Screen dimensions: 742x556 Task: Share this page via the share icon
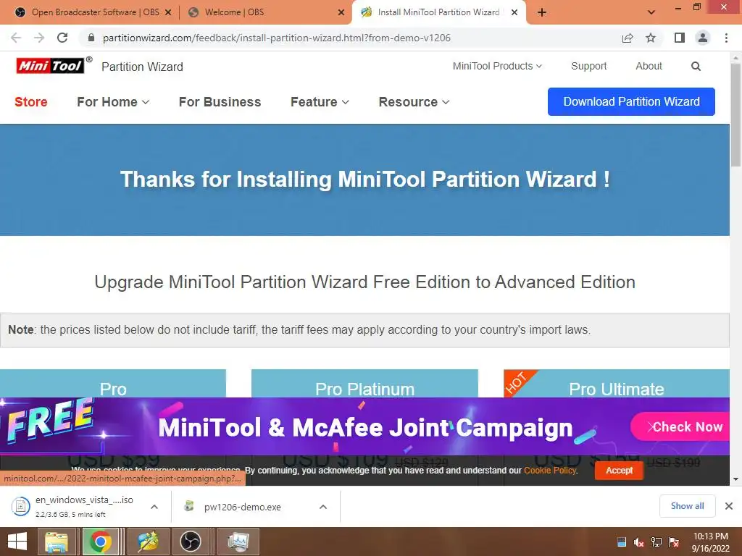coord(628,38)
